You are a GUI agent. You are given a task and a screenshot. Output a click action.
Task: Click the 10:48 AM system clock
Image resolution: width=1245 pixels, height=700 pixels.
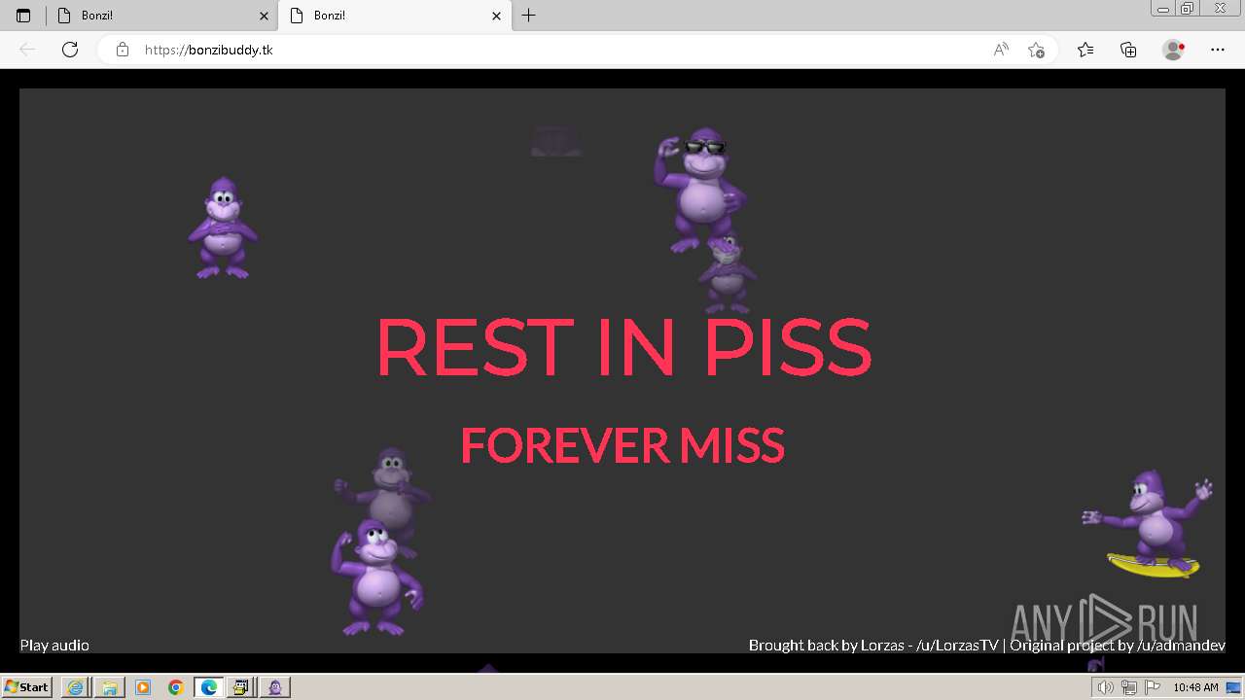1195,687
